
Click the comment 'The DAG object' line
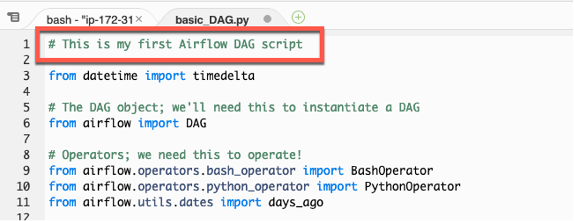click(x=234, y=107)
